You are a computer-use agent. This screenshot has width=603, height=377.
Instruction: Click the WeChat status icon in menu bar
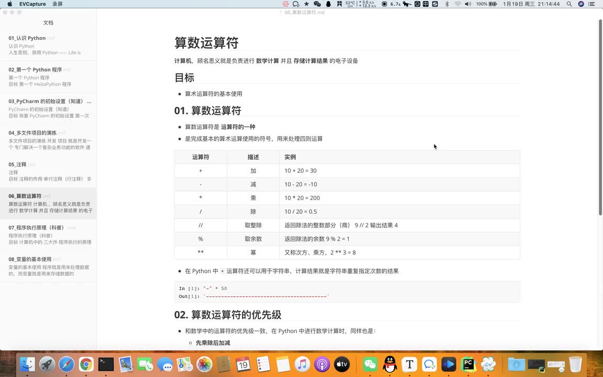(x=317, y=4)
